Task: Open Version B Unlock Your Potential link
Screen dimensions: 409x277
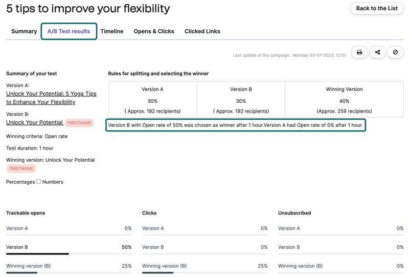Action: click(34, 122)
